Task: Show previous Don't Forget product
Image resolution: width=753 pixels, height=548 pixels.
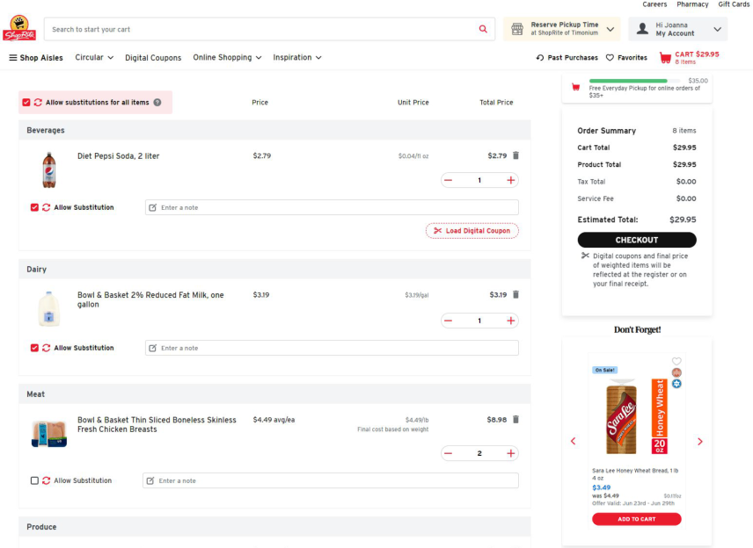Action: tap(573, 441)
